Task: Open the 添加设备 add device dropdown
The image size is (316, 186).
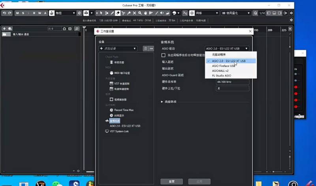Action: point(118,49)
